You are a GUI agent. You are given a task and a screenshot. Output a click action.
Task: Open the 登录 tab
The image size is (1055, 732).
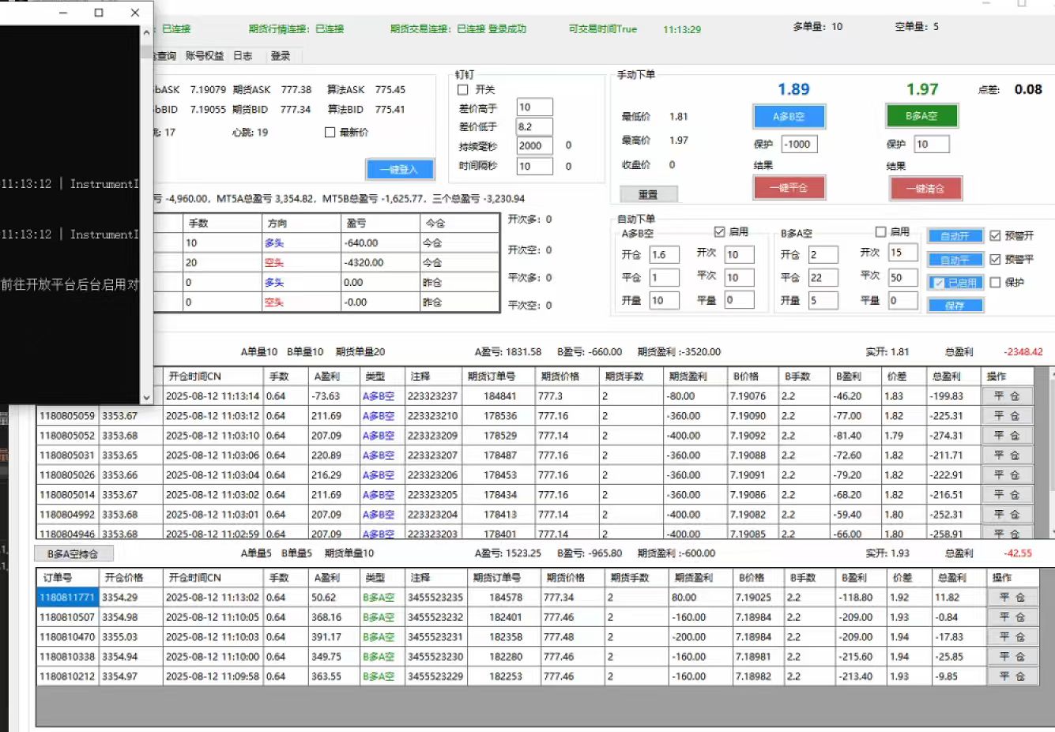(x=281, y=56)
